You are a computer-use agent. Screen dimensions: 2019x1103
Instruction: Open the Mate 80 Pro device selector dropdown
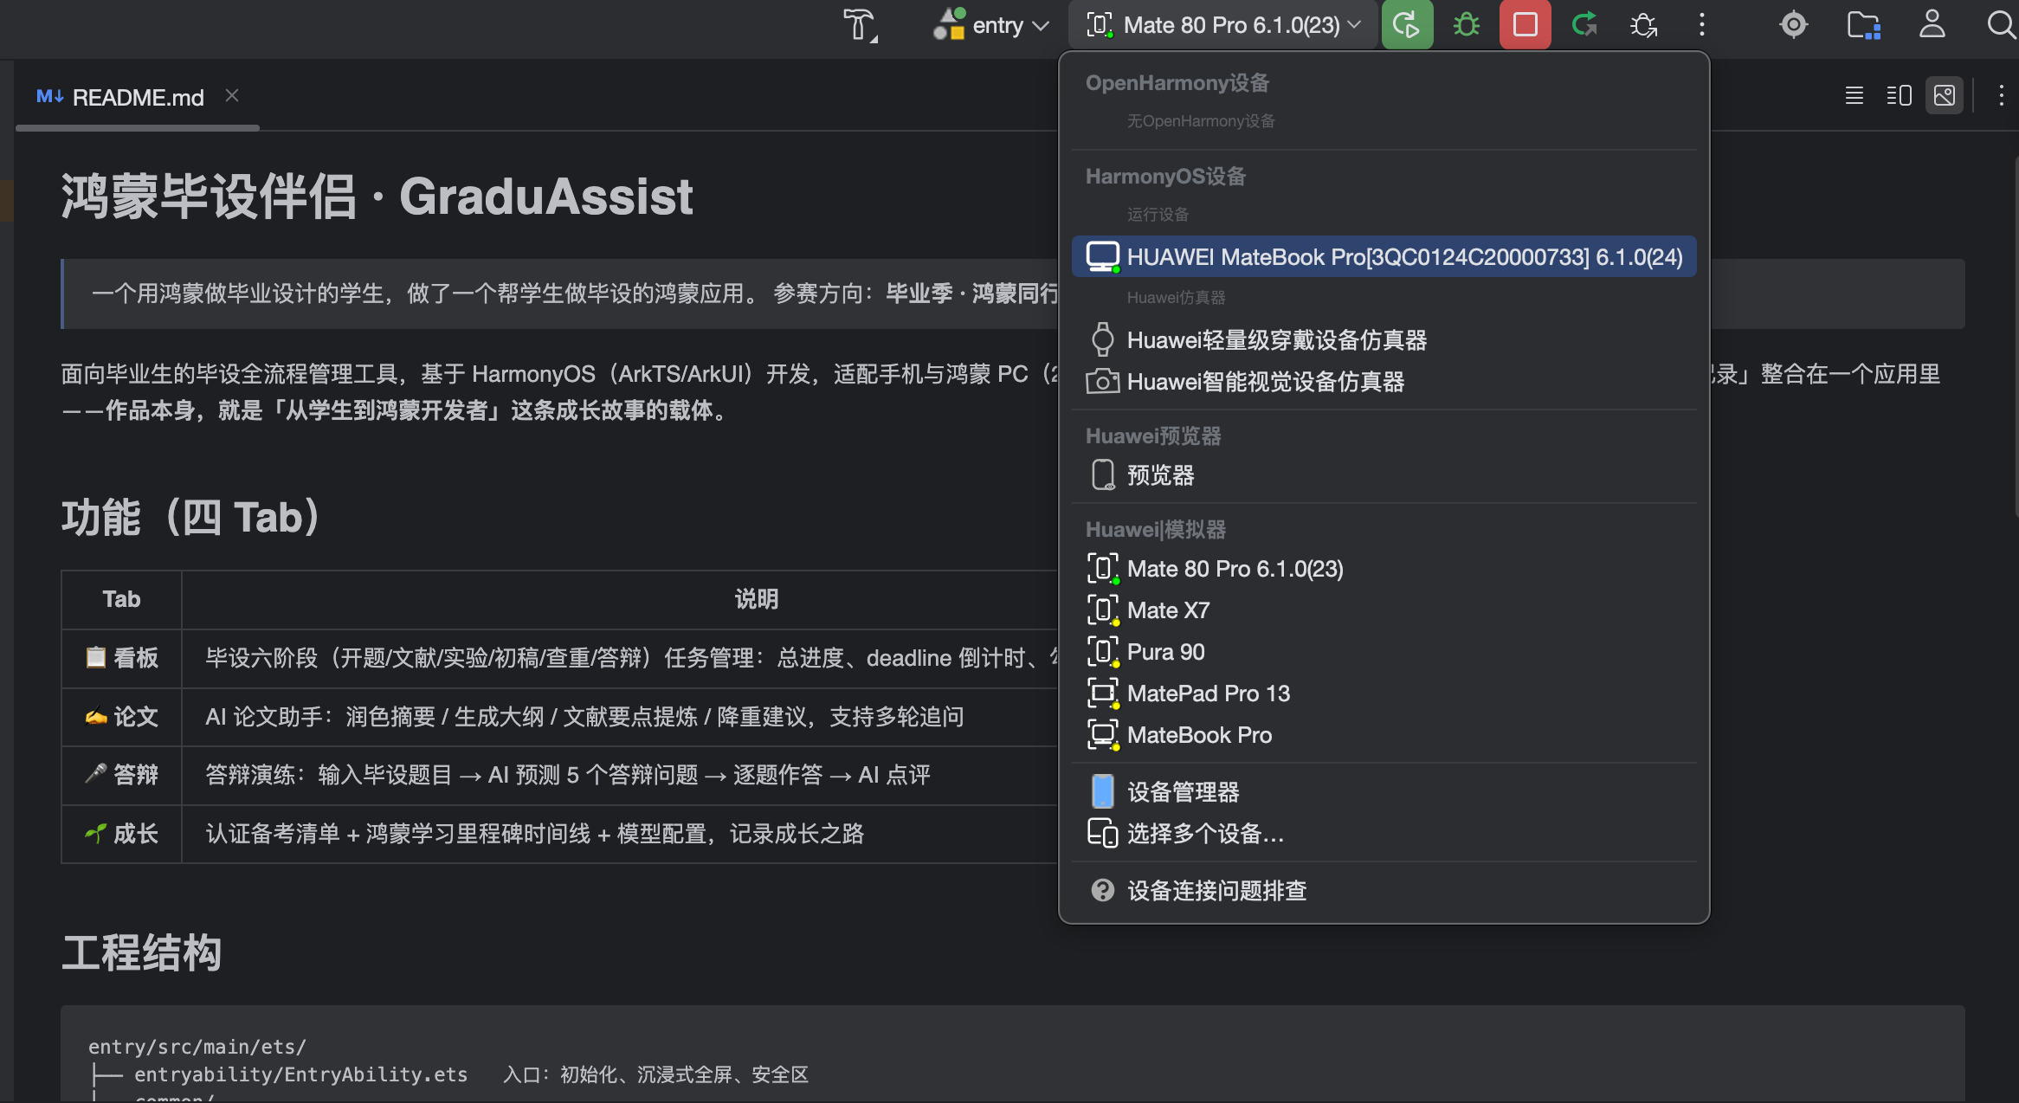click(1223, 25)
